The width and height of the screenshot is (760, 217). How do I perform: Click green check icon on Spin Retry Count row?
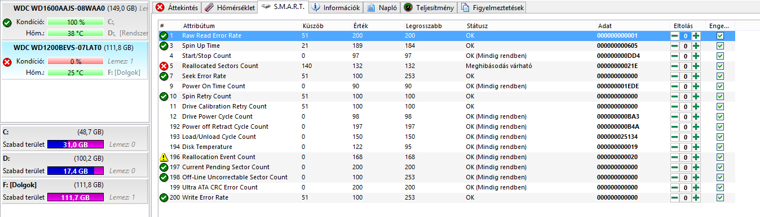164,96
